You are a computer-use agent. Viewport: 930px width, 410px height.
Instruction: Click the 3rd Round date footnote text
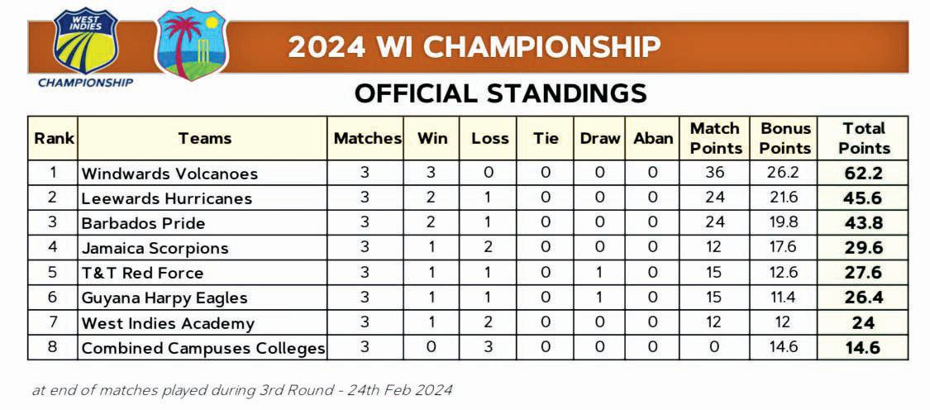(242, 389)
